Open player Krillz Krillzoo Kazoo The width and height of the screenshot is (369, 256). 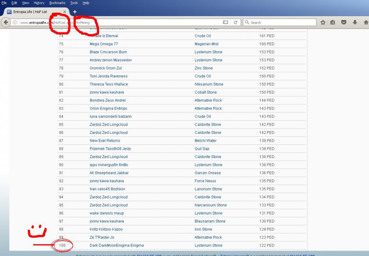pyautogui.click(x=106, y=229)
